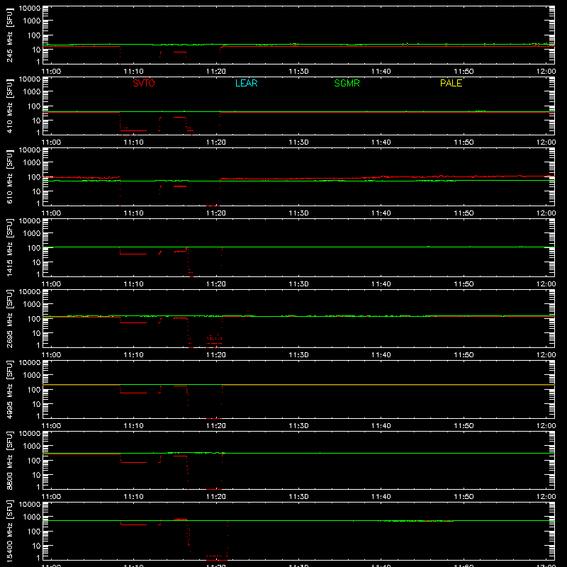
Task: Click the cyan LEAR station legend label
Action: tap(246, 83)
